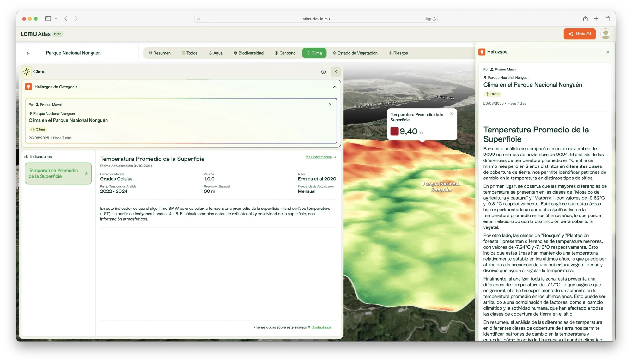Screen dimensions: 632x363
Task: Close the Hallazgos side panel
Action: 607,52
